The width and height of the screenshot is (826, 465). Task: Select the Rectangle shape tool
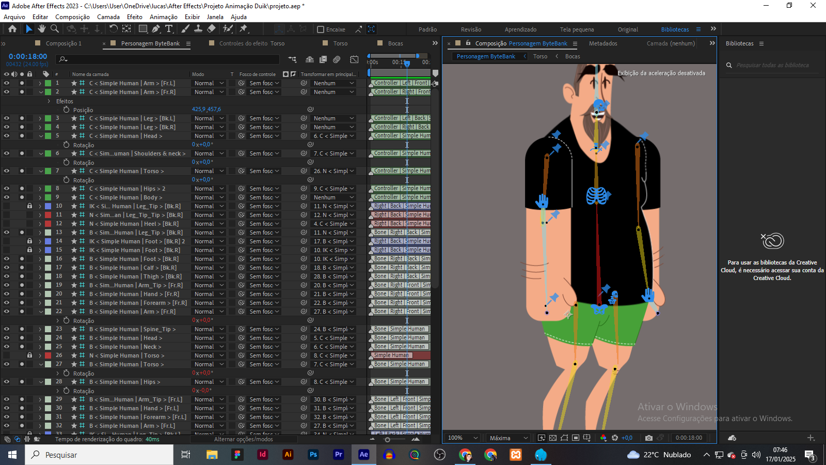point(143,29)
